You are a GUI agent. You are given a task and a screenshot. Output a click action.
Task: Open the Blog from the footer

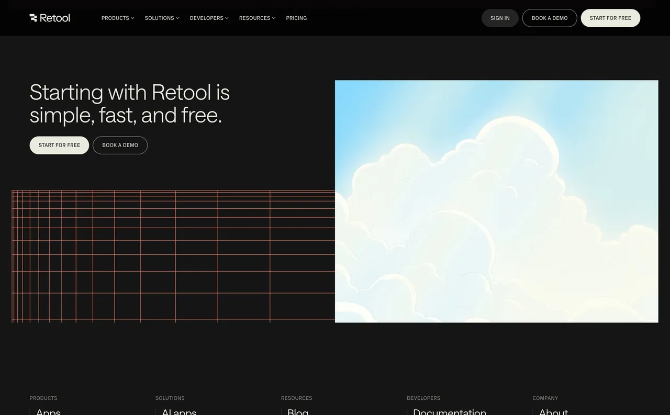click(x=297, y=412)
